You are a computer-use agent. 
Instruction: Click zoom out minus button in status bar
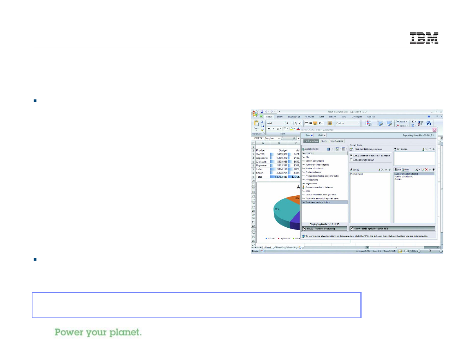point(419,251)
